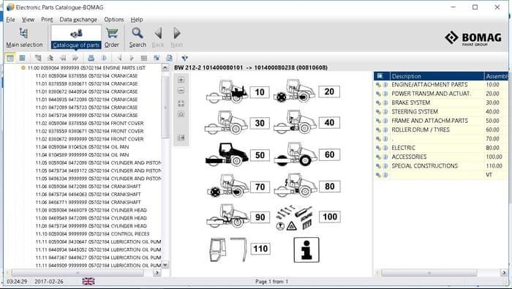Image resolution: width=512 pixels, height=289 pixels.
Task: Open assembly group 20 power transmission image
Action: click(x=295, y=91)
